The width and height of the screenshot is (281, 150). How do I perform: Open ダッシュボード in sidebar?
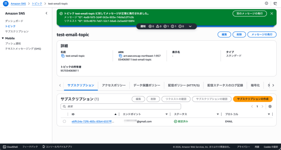coord(14,21)
